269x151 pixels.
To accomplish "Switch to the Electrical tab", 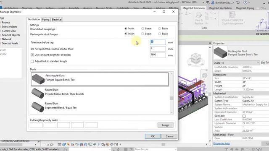I will 57,20.
